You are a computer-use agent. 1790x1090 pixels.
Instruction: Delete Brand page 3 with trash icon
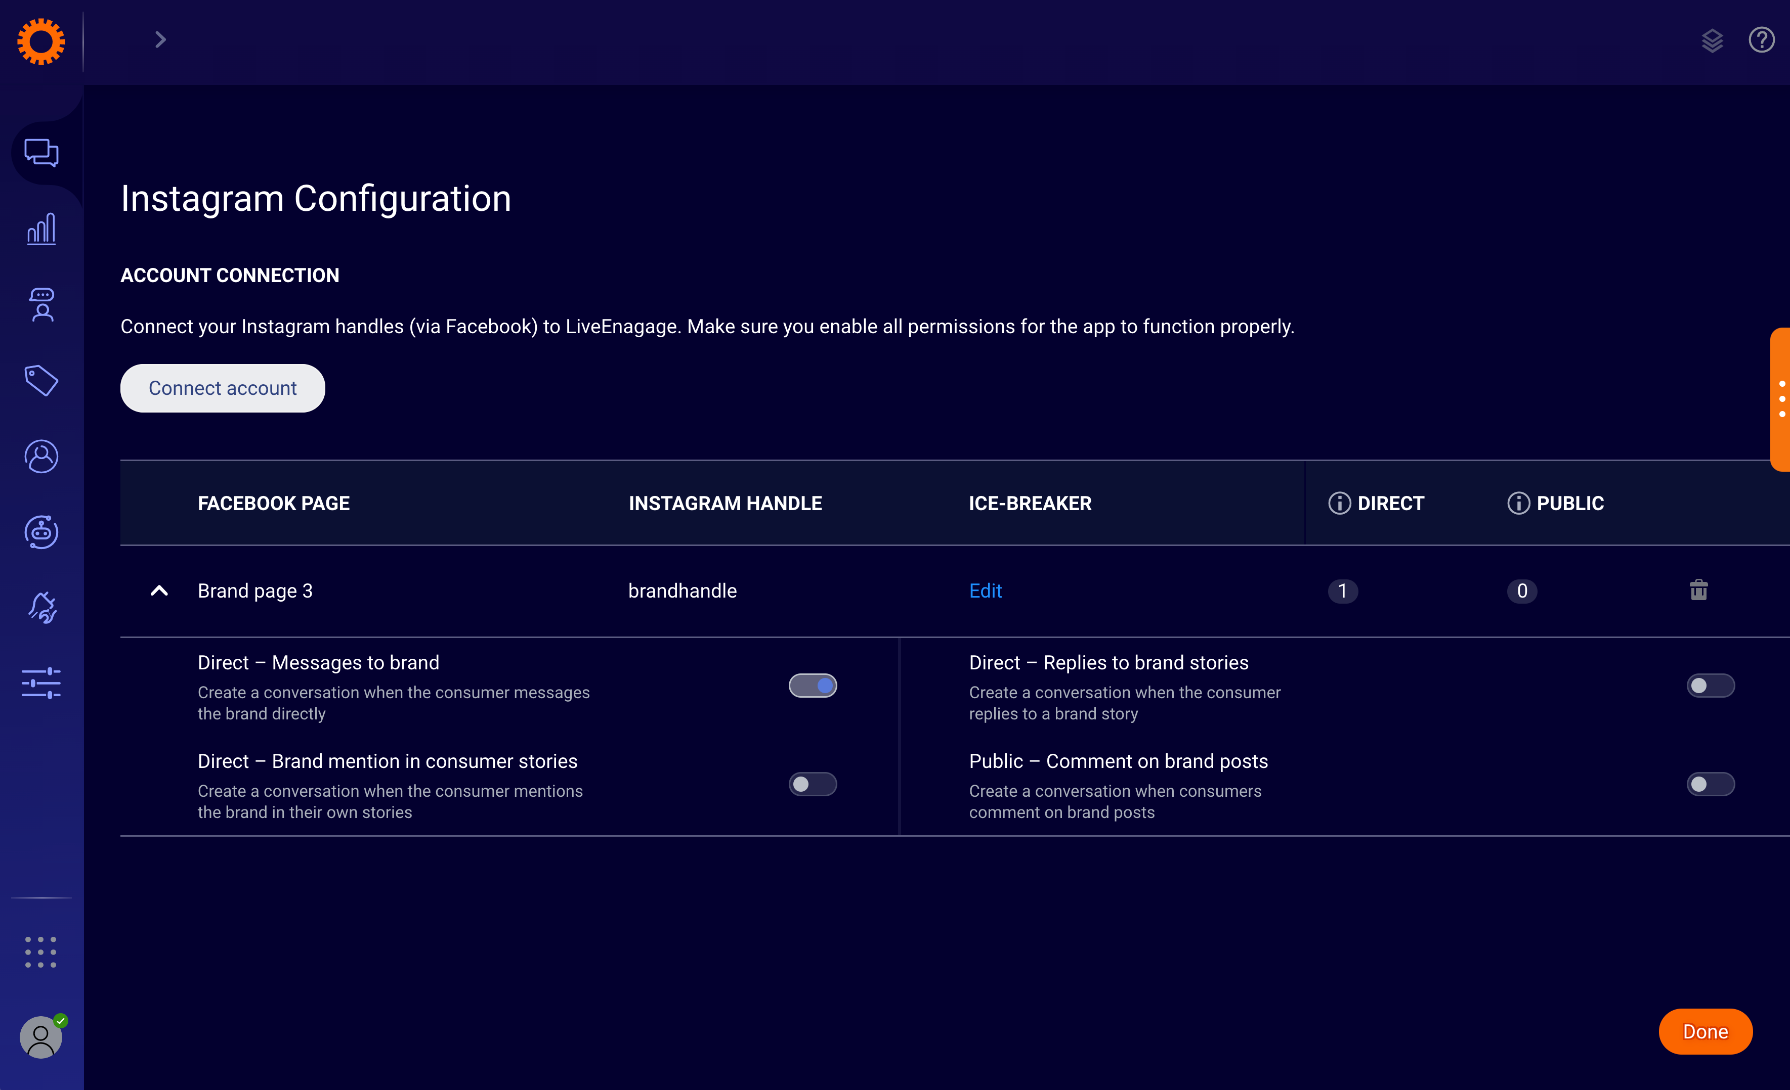click(x=1698, y=590)
